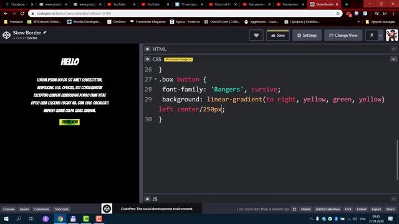Expand JS panel options chevron

(x=393, y=199)
